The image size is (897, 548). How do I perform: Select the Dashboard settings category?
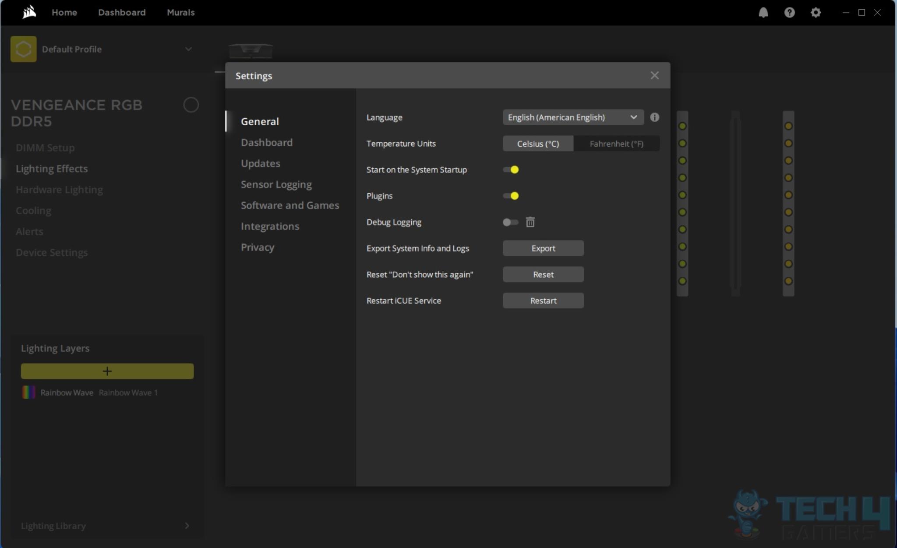click(x=267, y=142)
